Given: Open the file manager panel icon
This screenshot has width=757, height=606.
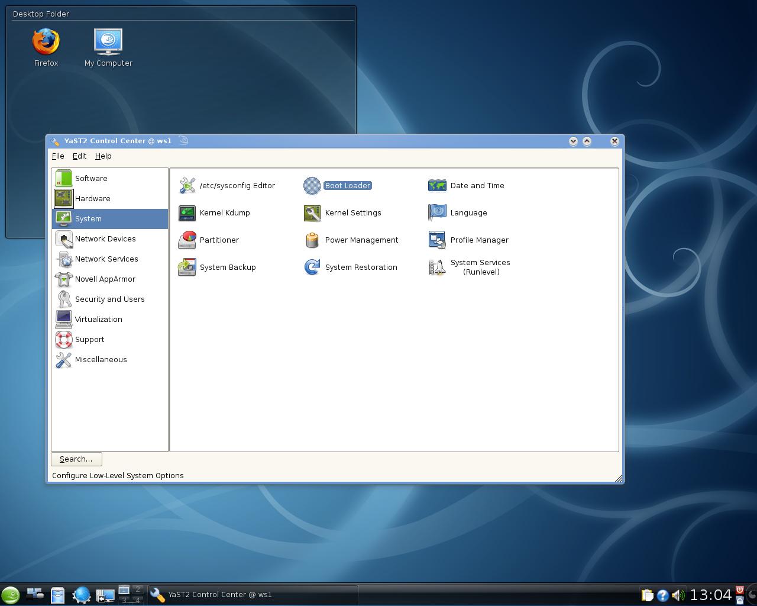Looking at the screenshot, I should coord(57,595).
